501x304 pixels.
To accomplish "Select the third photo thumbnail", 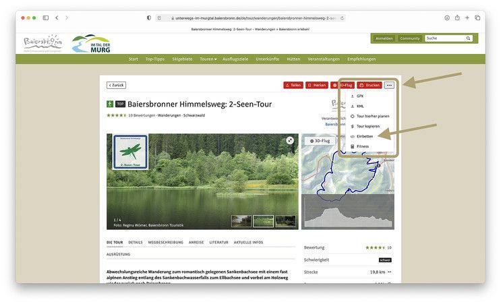I will pyautogui.click(x=286, y=221).
